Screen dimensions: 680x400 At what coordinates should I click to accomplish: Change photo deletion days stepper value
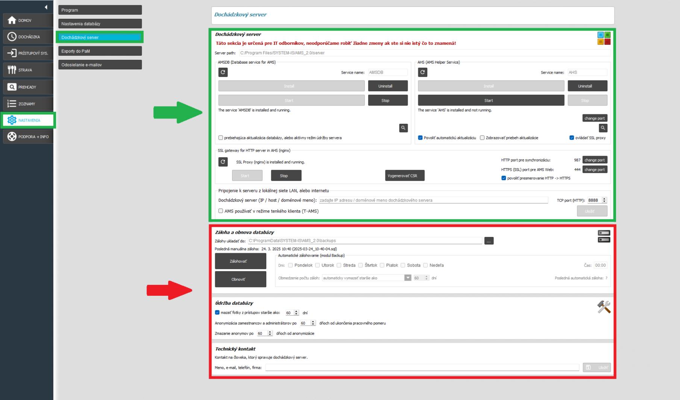296,313
